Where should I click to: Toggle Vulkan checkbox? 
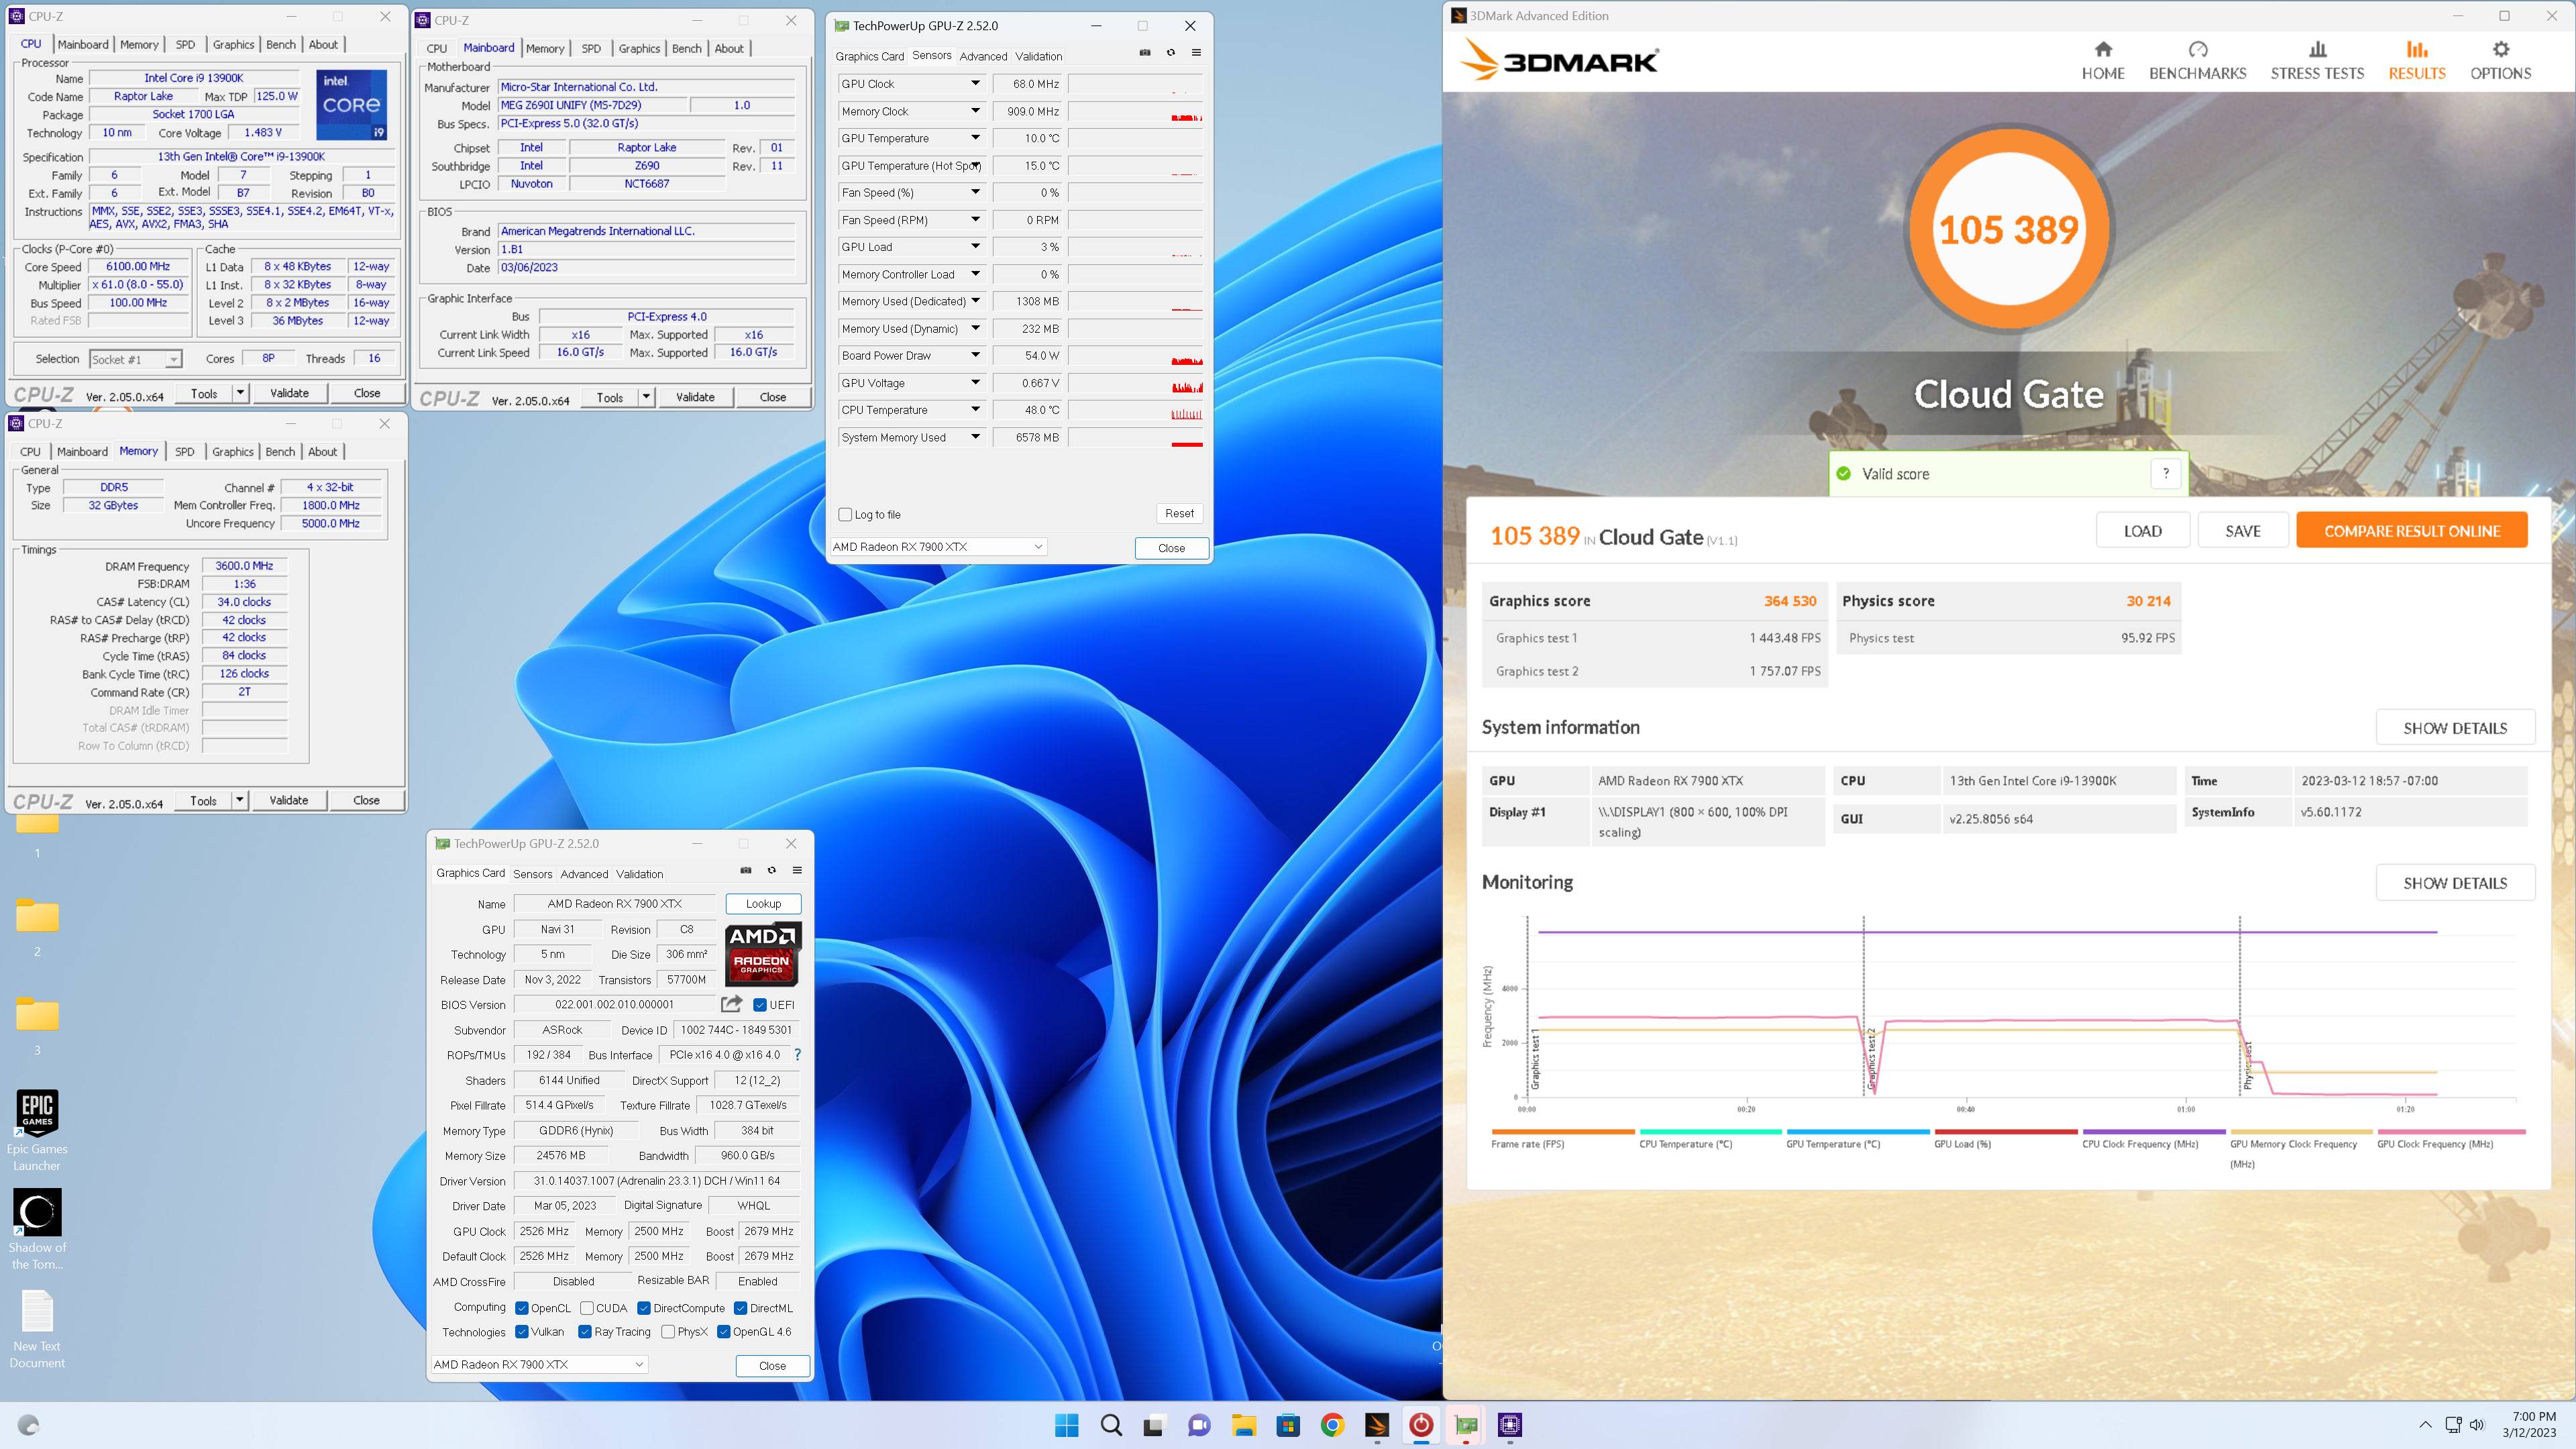click(522, 1332)
